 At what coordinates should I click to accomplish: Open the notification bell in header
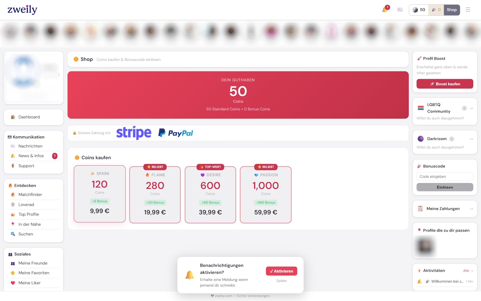pyautogui.click(x=385, y=10)
